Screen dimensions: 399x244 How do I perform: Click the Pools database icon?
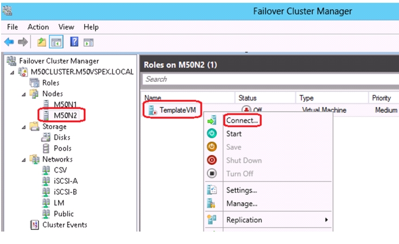[46, 148]
